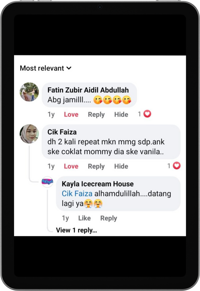Open the Most relevant sort dropdown

[x=46, y=68]
